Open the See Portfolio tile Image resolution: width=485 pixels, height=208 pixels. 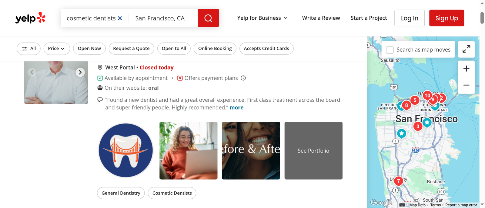click(313, 151)
